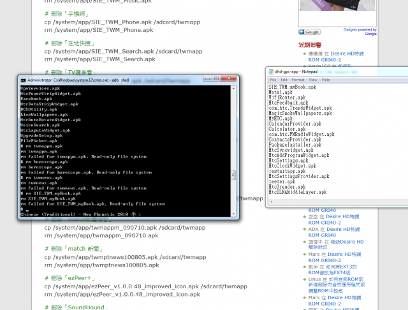Maximize the adb shell command window
The height and width of the screenshot is (310, 408).
(x=216, y=78)
